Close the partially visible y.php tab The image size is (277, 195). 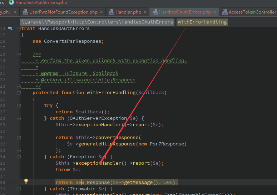(15, 12)
